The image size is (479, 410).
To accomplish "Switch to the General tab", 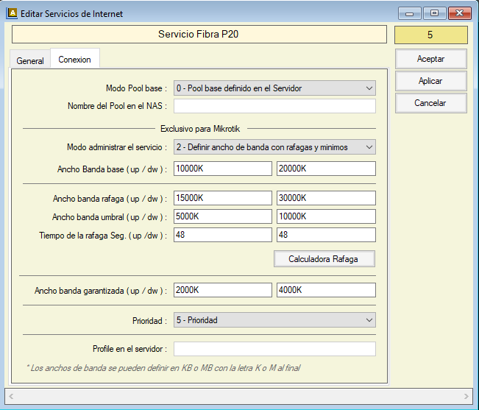I will (30, 61).
